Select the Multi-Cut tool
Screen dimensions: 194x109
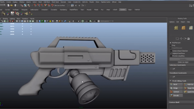[x=189, y=84]
